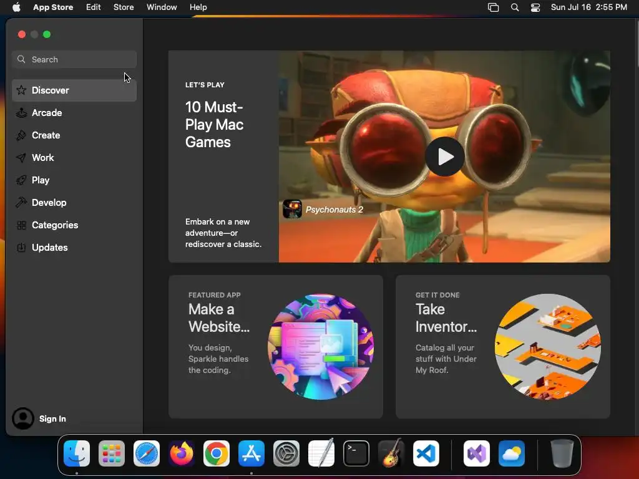Click inside the Search input field

(x=74, y=59)
